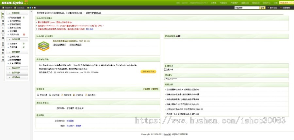The width and height of the screenshot is (294, 140).
Task: Switch to the 模块 vertical tab
Action: [3, 22]
